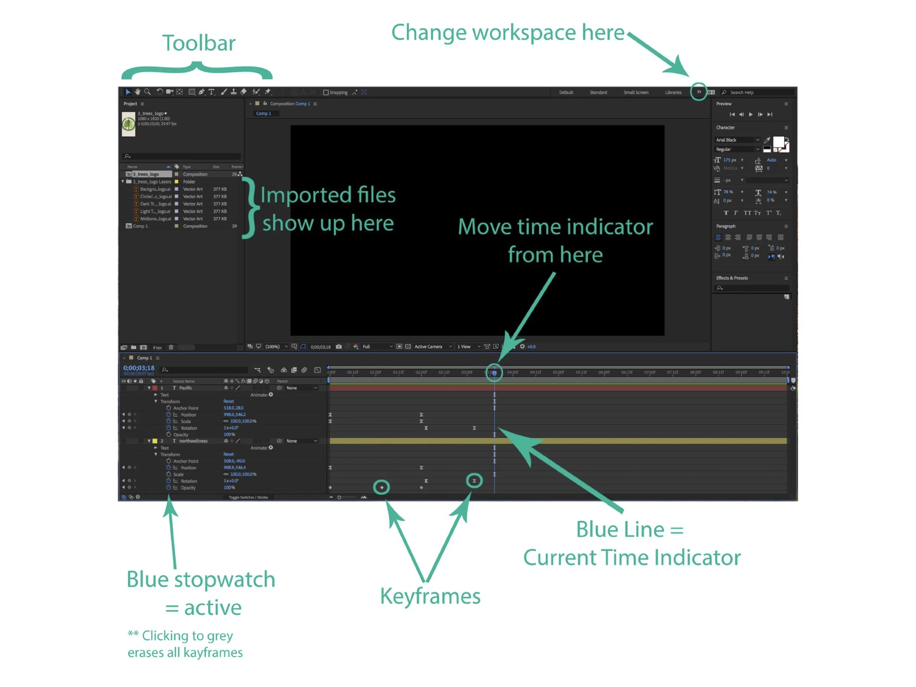Viewport: 916px width, 687px height.
Task: Select the Pan Behind anchor point tool
Action: [x=180, y=92]
